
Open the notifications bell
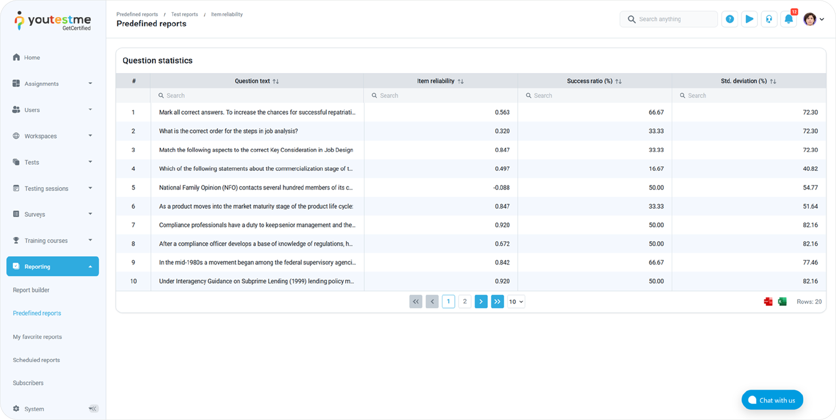pyautogui.click(x=789, y=19)
